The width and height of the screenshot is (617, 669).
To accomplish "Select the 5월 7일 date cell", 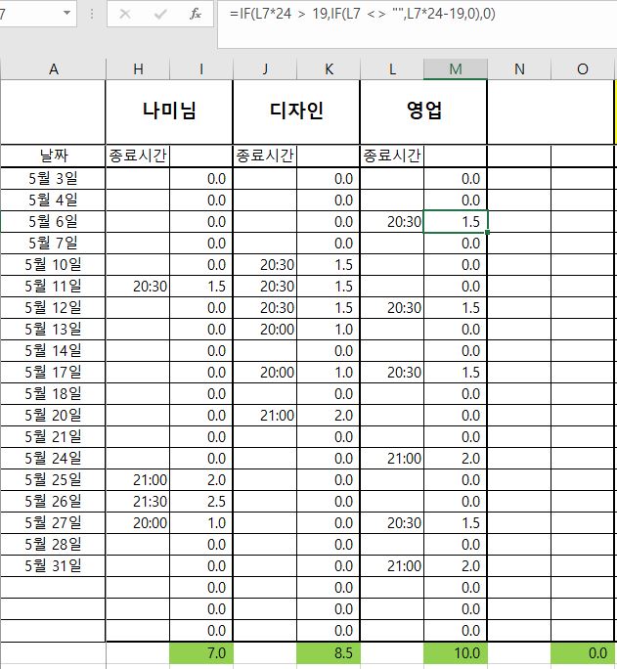I will coord(54,244).
